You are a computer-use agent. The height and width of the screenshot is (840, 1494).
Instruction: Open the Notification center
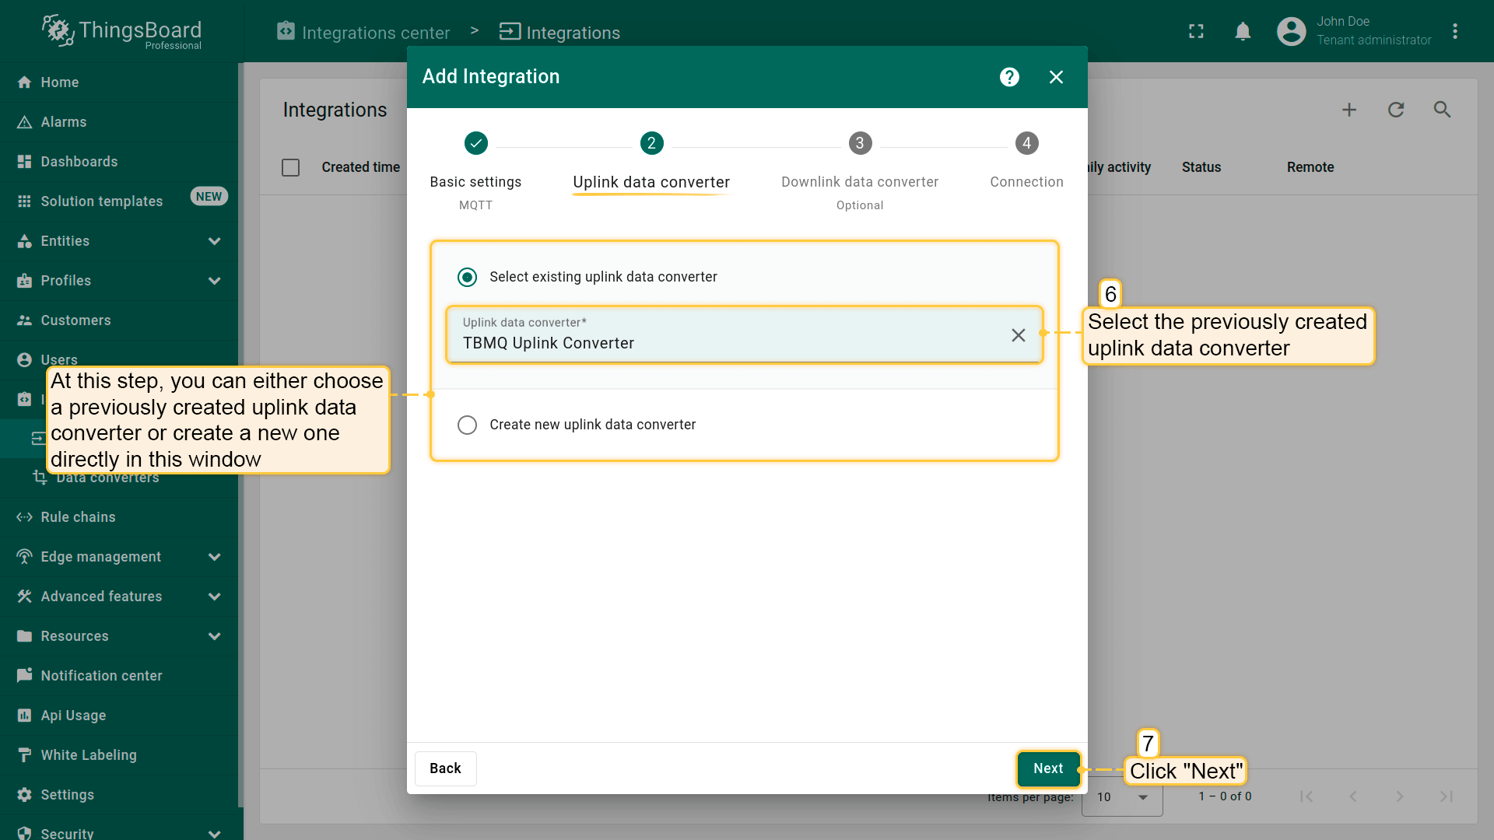coord(102,675)
